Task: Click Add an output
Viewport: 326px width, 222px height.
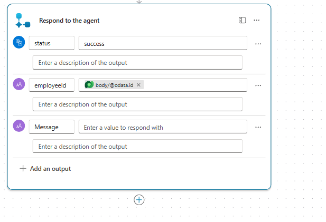Action: [x=50, y=169]
